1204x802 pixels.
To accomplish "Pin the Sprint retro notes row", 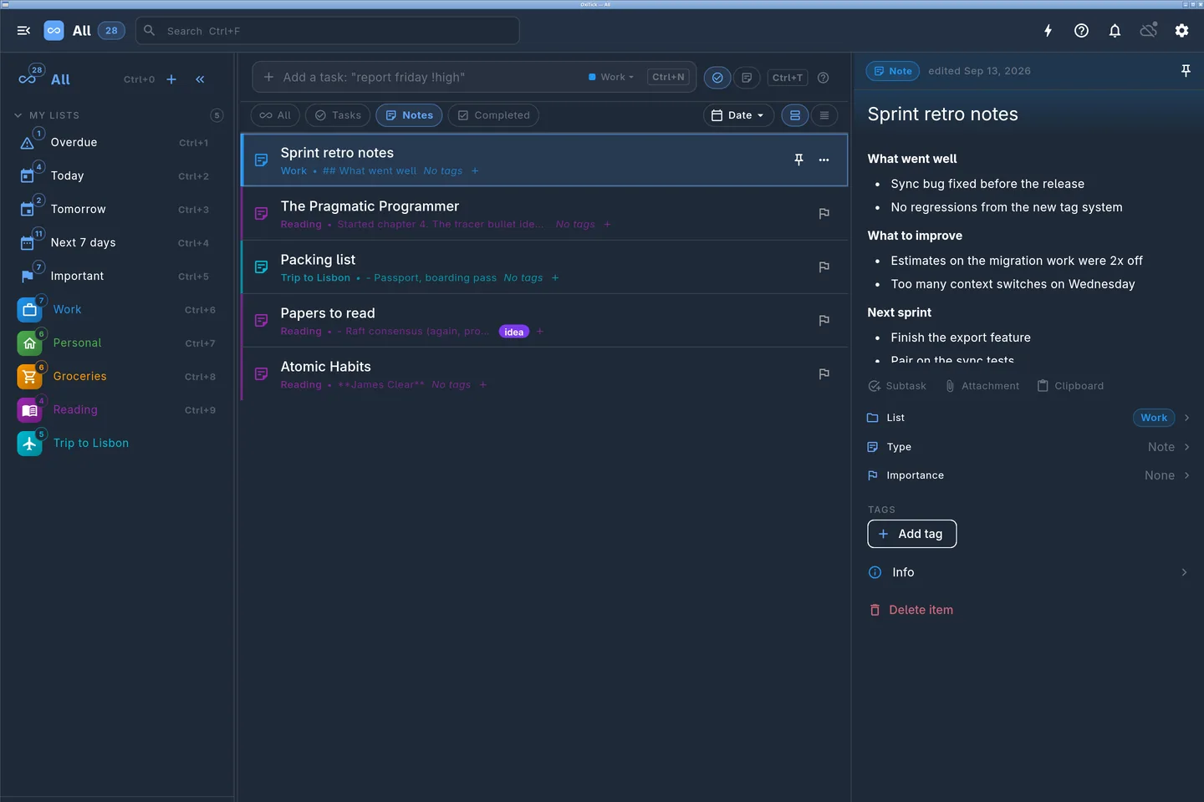I will (x=798, y=160).
